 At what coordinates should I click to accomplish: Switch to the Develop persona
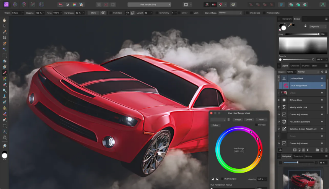pos(24,5)
